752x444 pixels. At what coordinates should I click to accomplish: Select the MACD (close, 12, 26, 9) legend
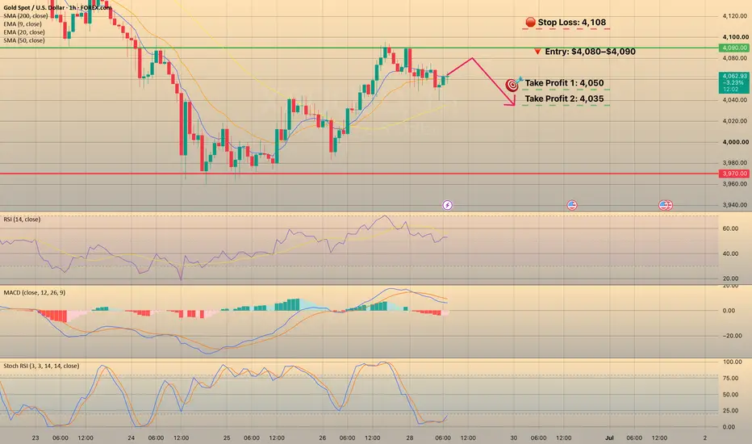pos(35,292)
